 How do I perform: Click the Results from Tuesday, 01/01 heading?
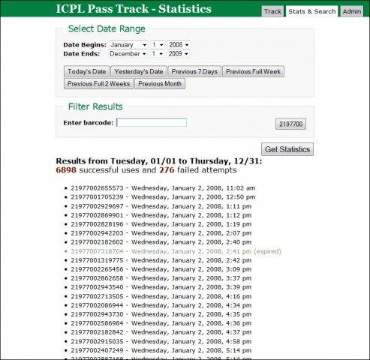(159, 161)
